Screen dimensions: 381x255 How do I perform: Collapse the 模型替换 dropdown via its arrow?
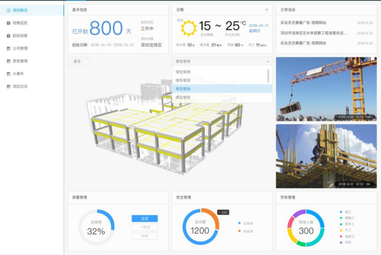coord(268,61)
